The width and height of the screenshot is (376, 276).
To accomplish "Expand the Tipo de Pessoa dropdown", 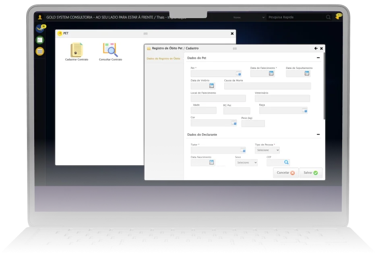I will coord(267,150).
